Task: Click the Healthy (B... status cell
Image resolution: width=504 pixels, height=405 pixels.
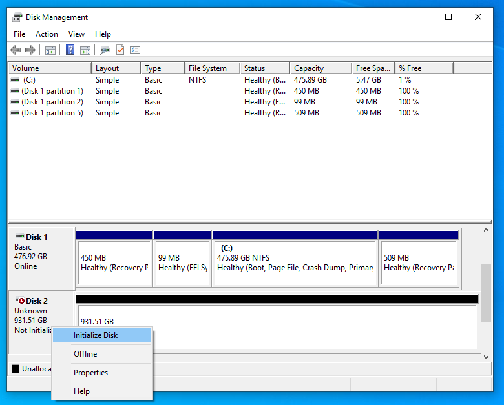Action: click(x=265, y=79)
